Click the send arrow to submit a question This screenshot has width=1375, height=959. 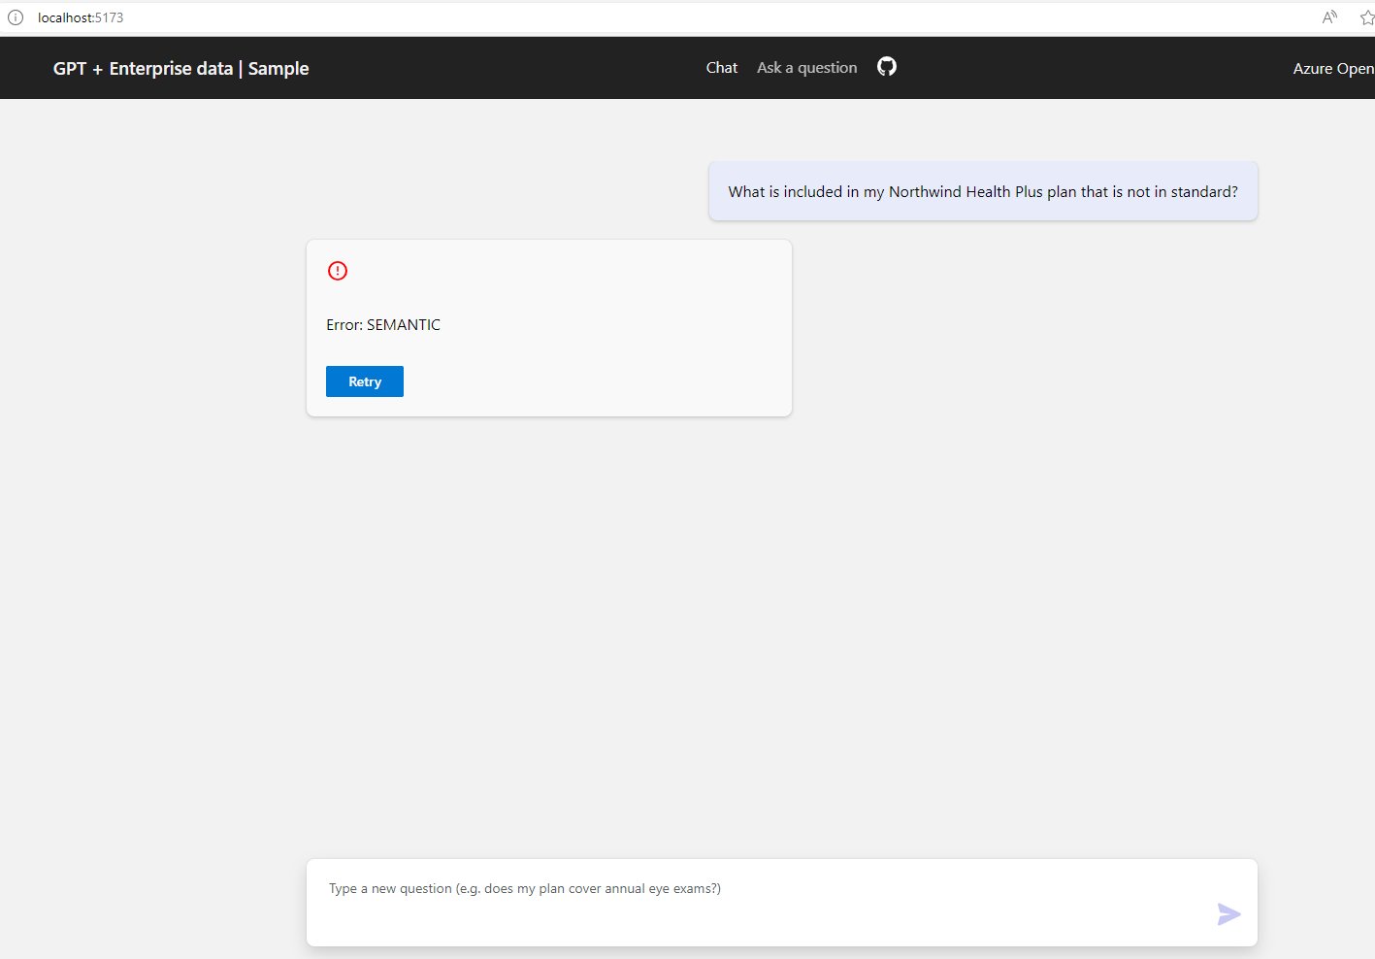click(x=1228, y=913)
